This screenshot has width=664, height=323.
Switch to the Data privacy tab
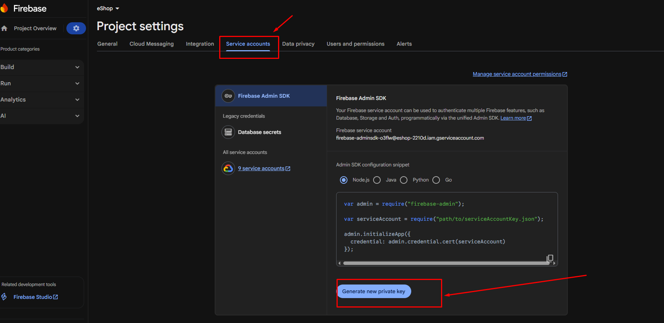[298, 44]
